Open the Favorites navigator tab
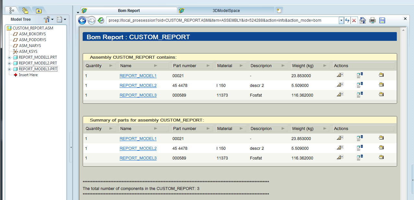This screenshot has width=414, height=200. click(x=39, y=10)
